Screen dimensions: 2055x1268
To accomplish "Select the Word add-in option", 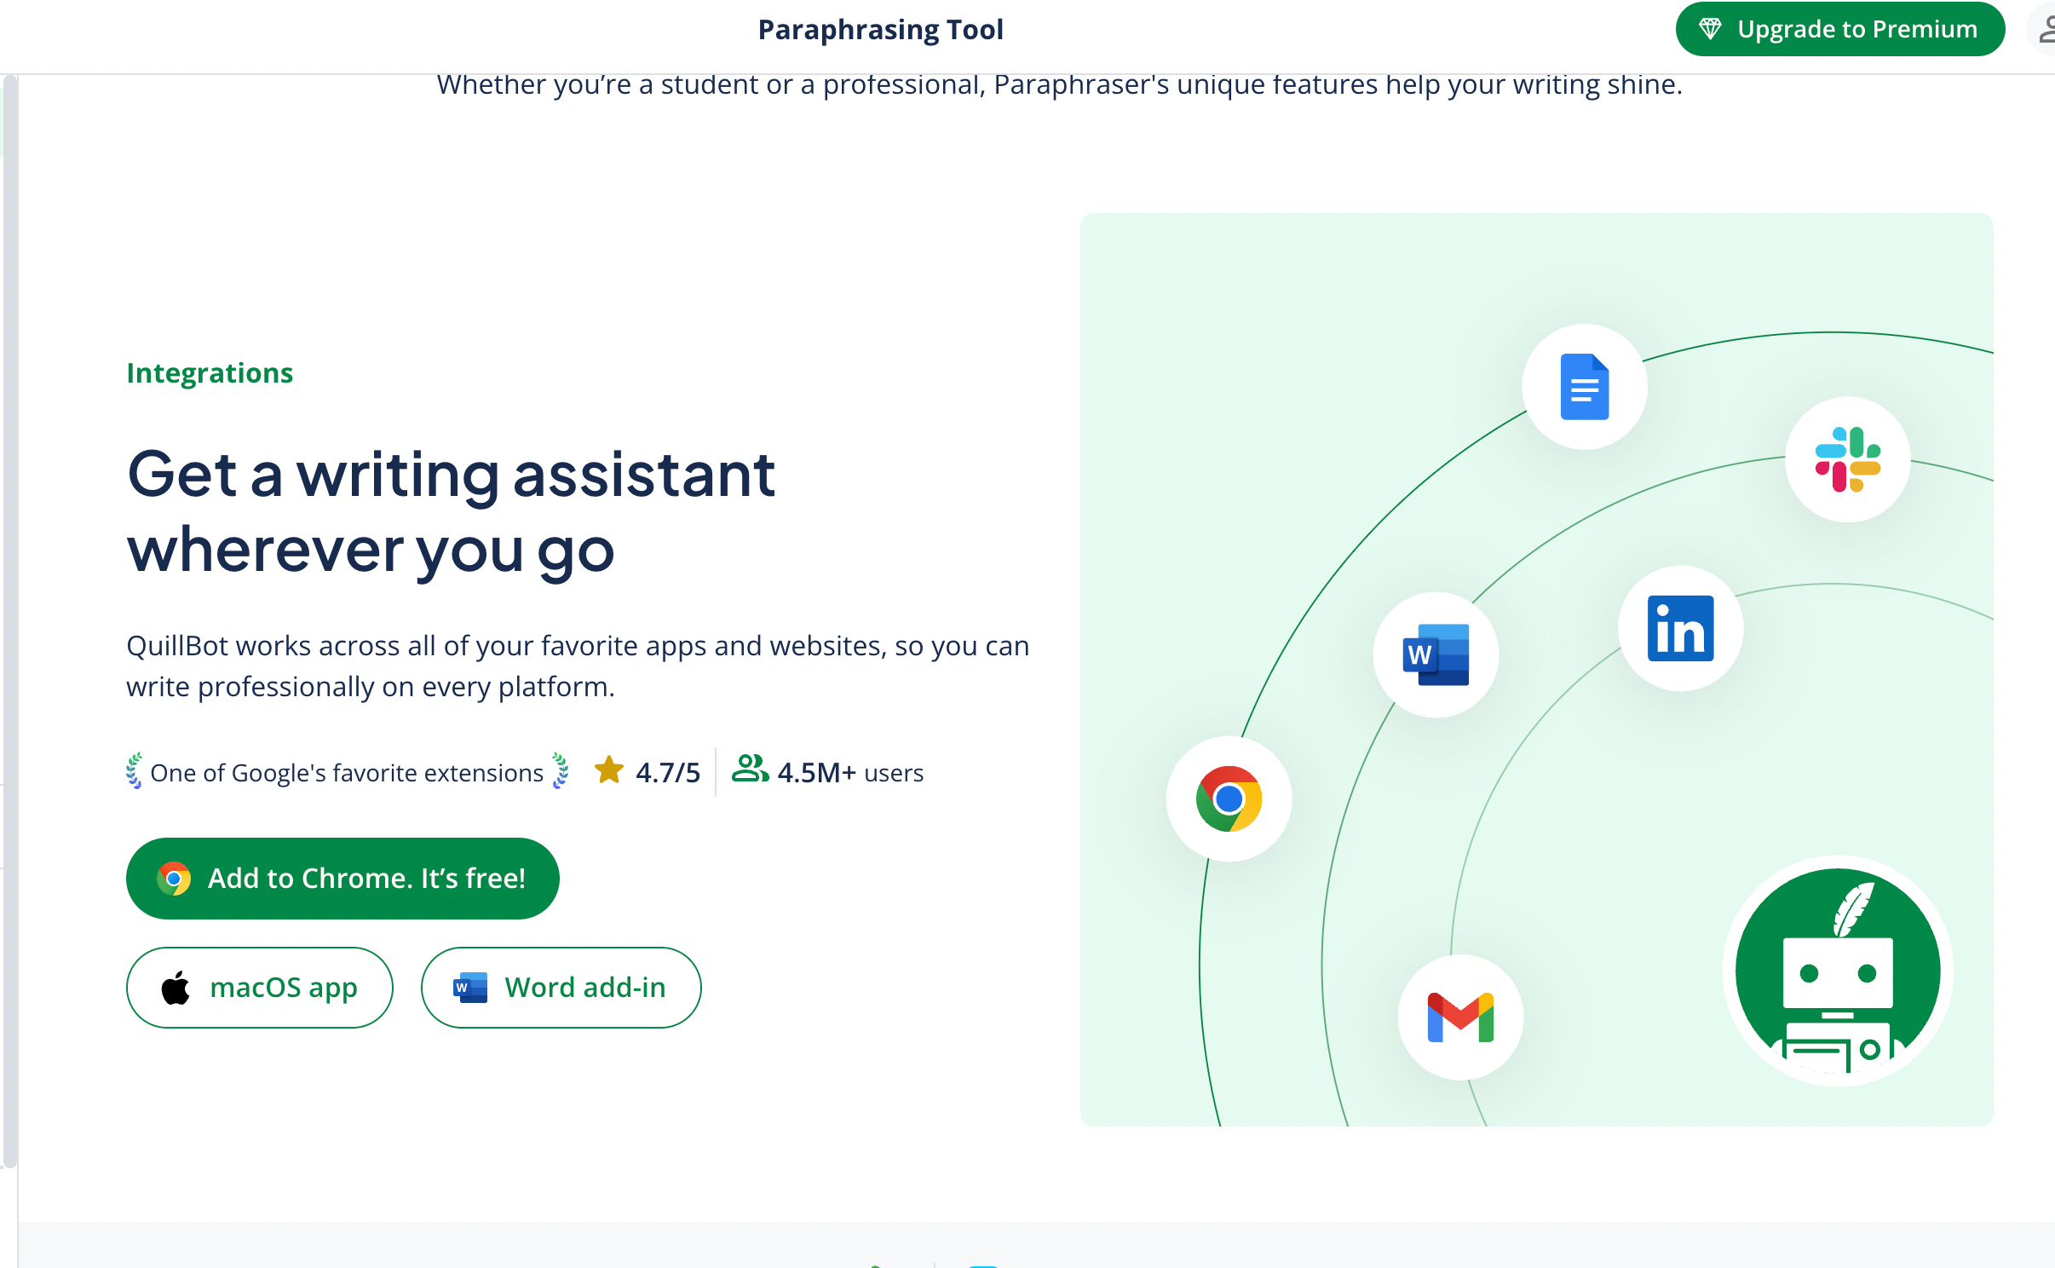I will tap(560, 987).
